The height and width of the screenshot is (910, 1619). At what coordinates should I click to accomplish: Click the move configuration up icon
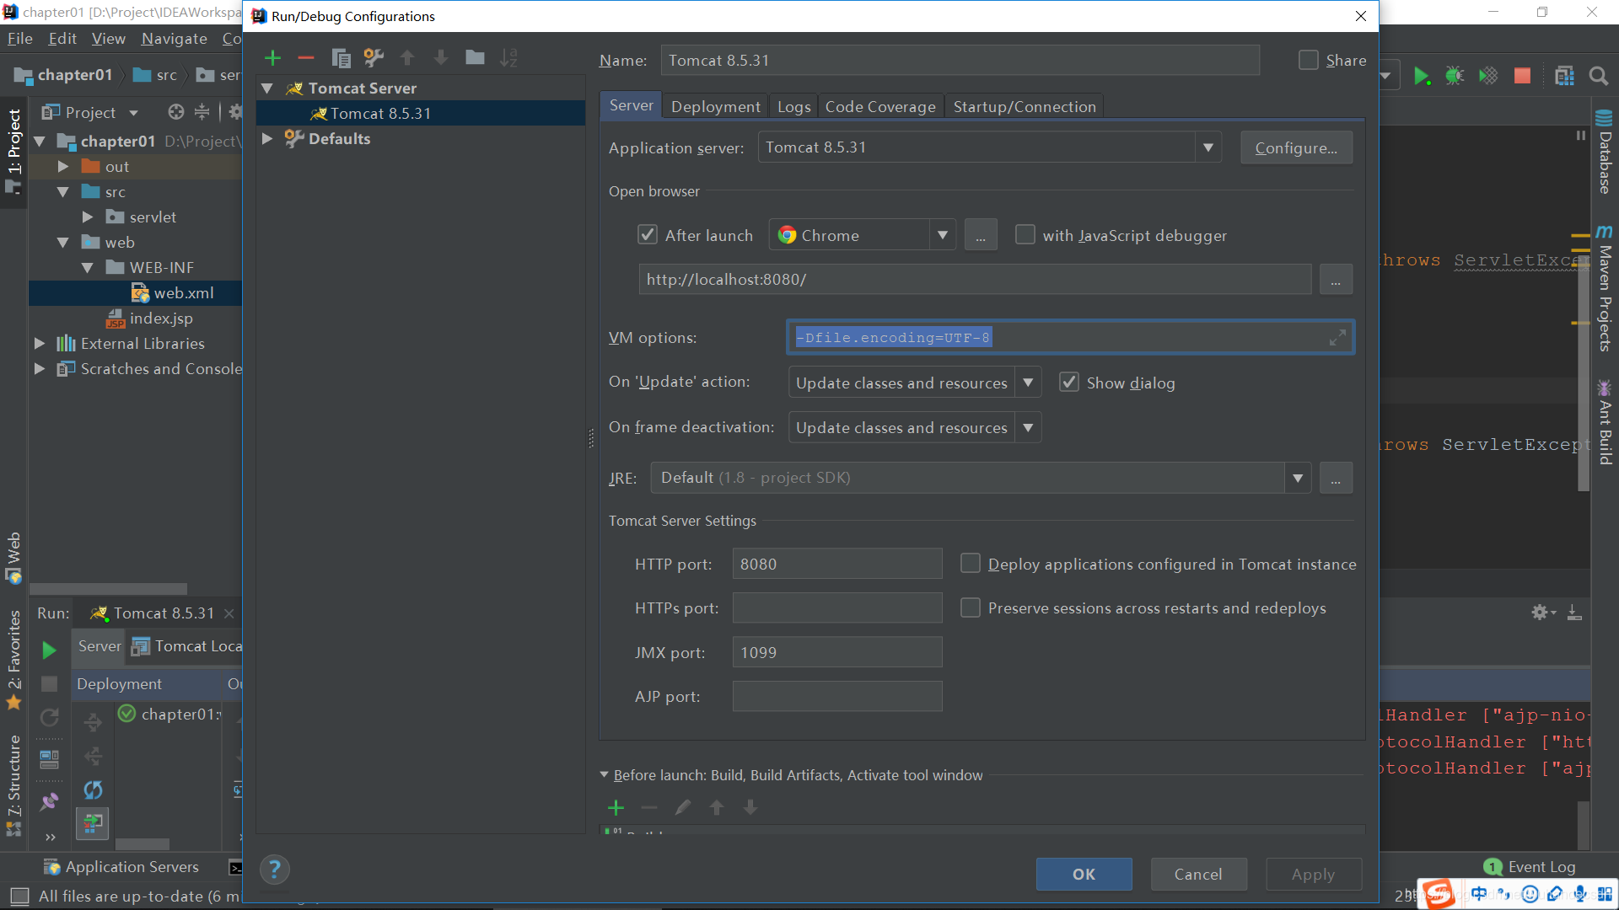point(409,56)
